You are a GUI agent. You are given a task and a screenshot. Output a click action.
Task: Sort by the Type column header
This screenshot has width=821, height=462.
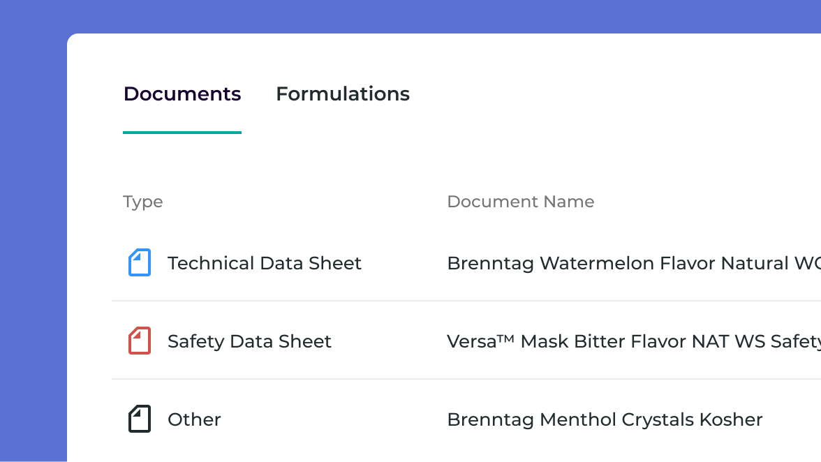pos(143,202)
